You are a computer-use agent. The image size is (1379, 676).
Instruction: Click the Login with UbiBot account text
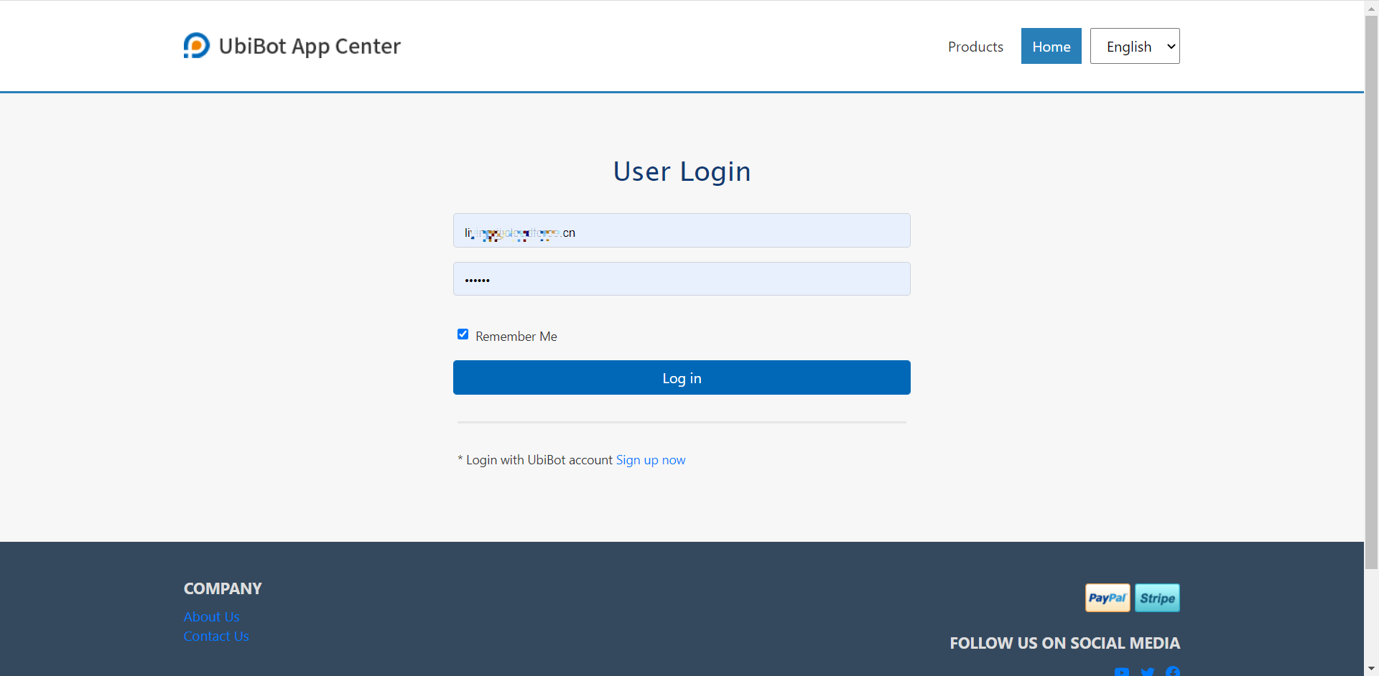[x=535, y=460]
